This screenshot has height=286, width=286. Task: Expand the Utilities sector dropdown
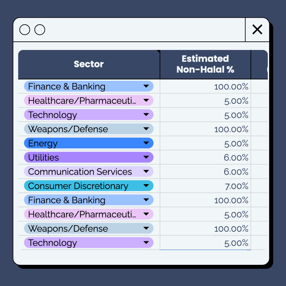(146, 158)
